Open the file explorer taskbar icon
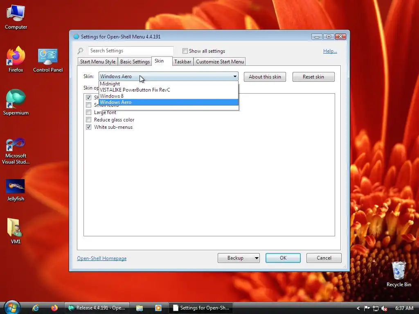Image resolution: width=419 pixels, height=314 pixels. click(139, 308)
